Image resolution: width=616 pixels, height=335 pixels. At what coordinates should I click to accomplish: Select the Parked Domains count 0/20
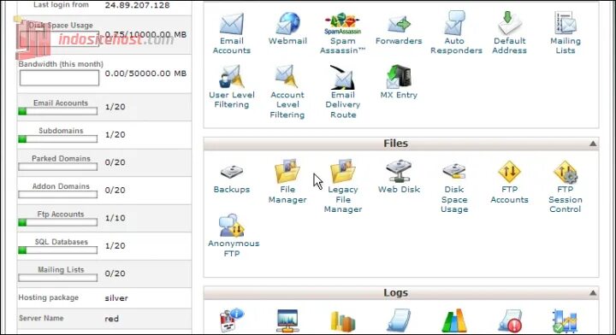115,162
